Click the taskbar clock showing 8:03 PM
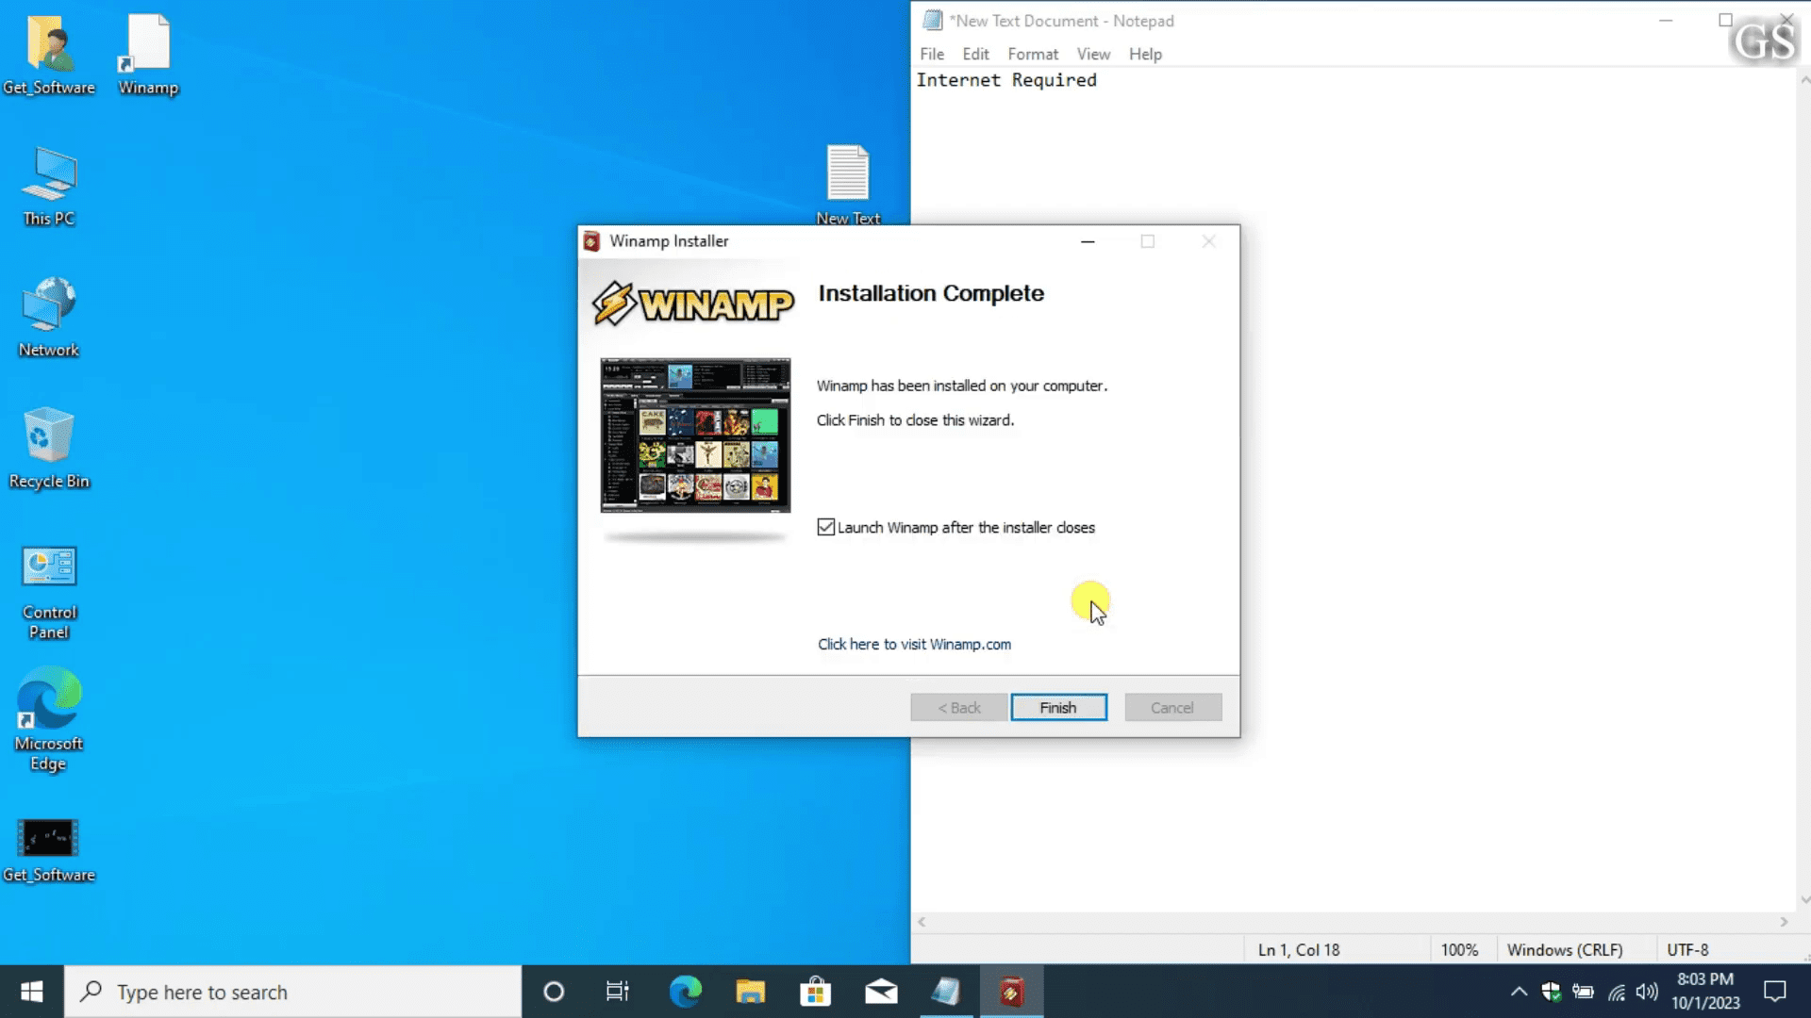The height and width of the screenshot is (1018, 1811). (x=1705, y=992)
